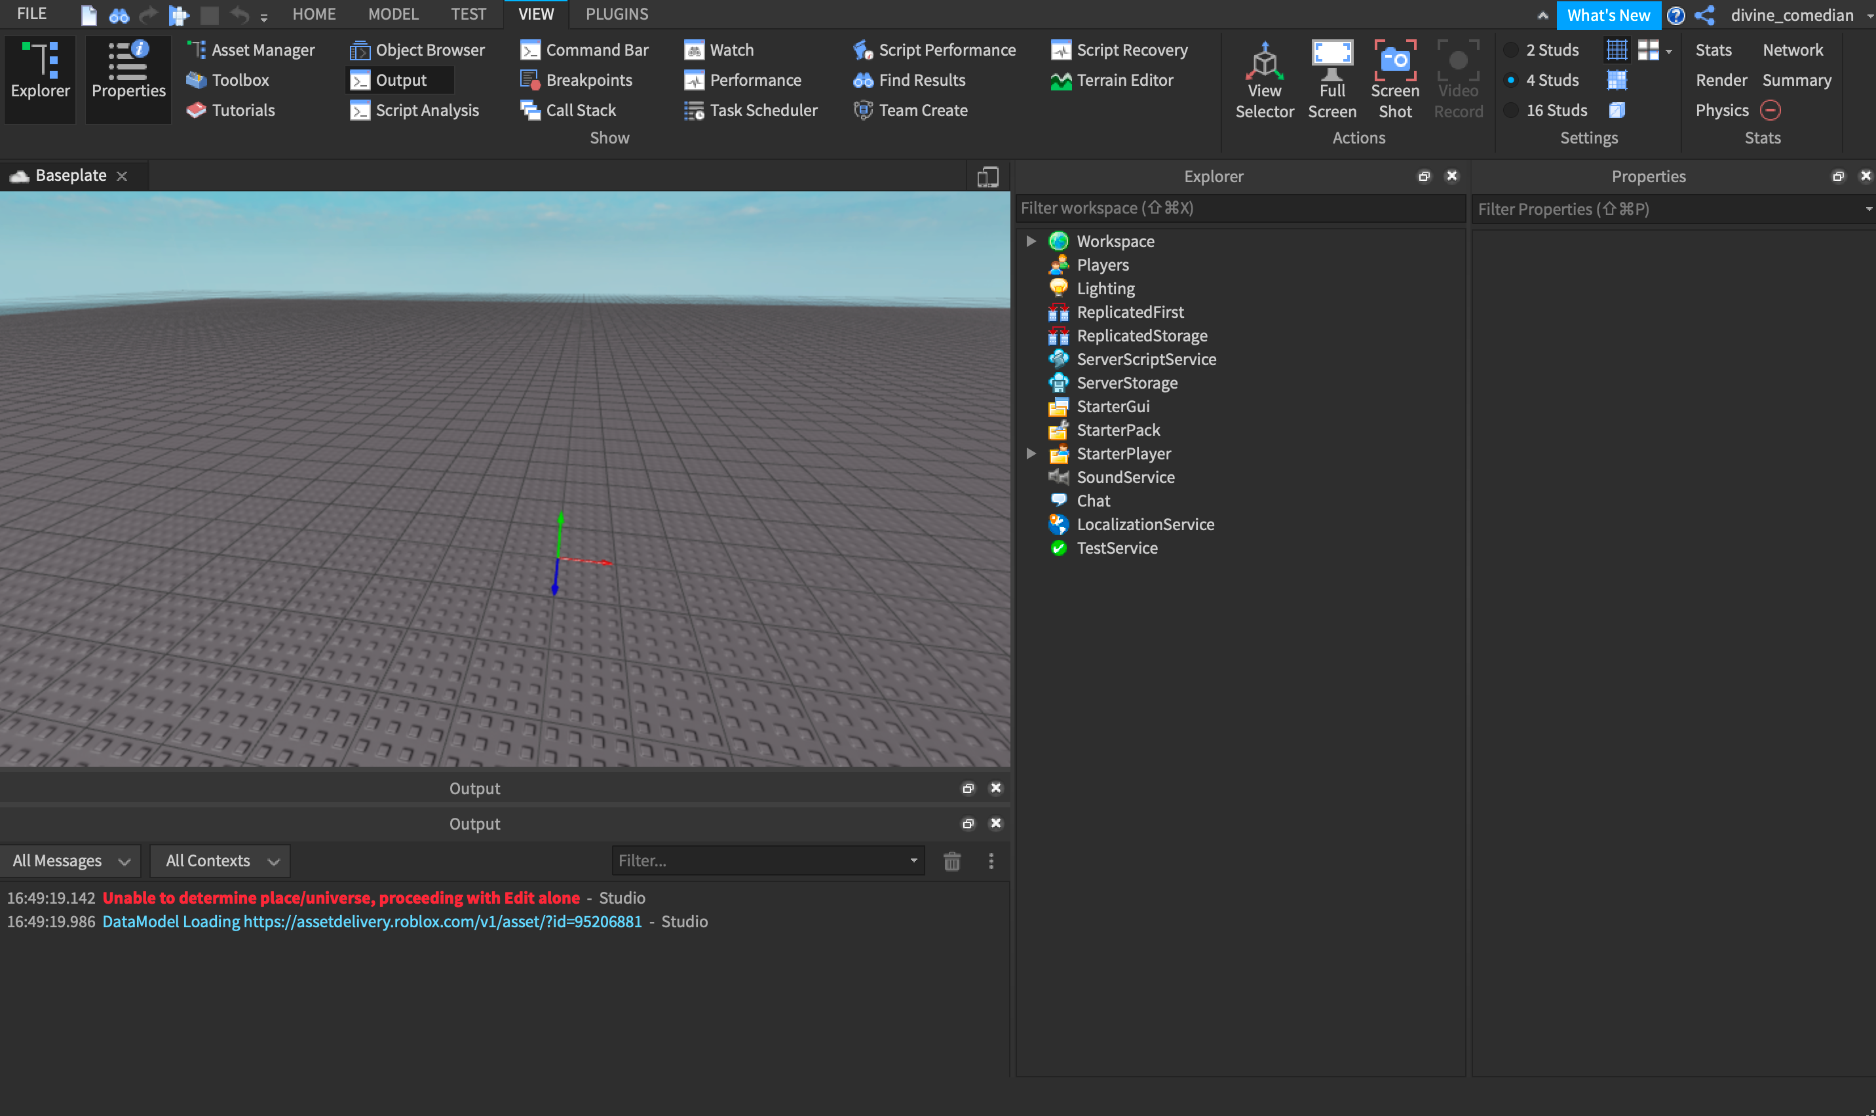Open the All Messages dropdown
The image size is (1876, 1116).
(x=70, y=860)
